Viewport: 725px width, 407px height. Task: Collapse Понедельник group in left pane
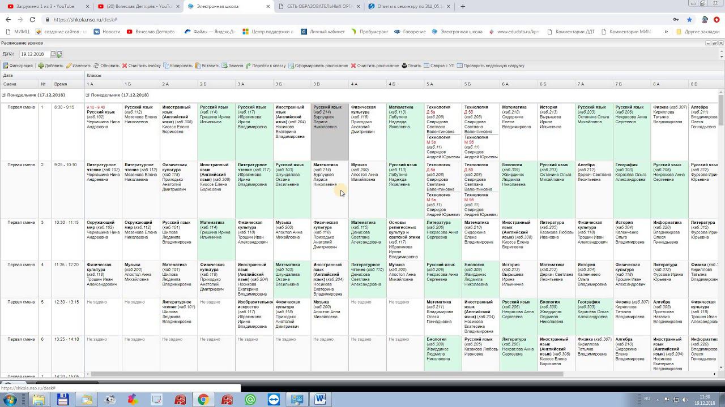tap(3, 95)
